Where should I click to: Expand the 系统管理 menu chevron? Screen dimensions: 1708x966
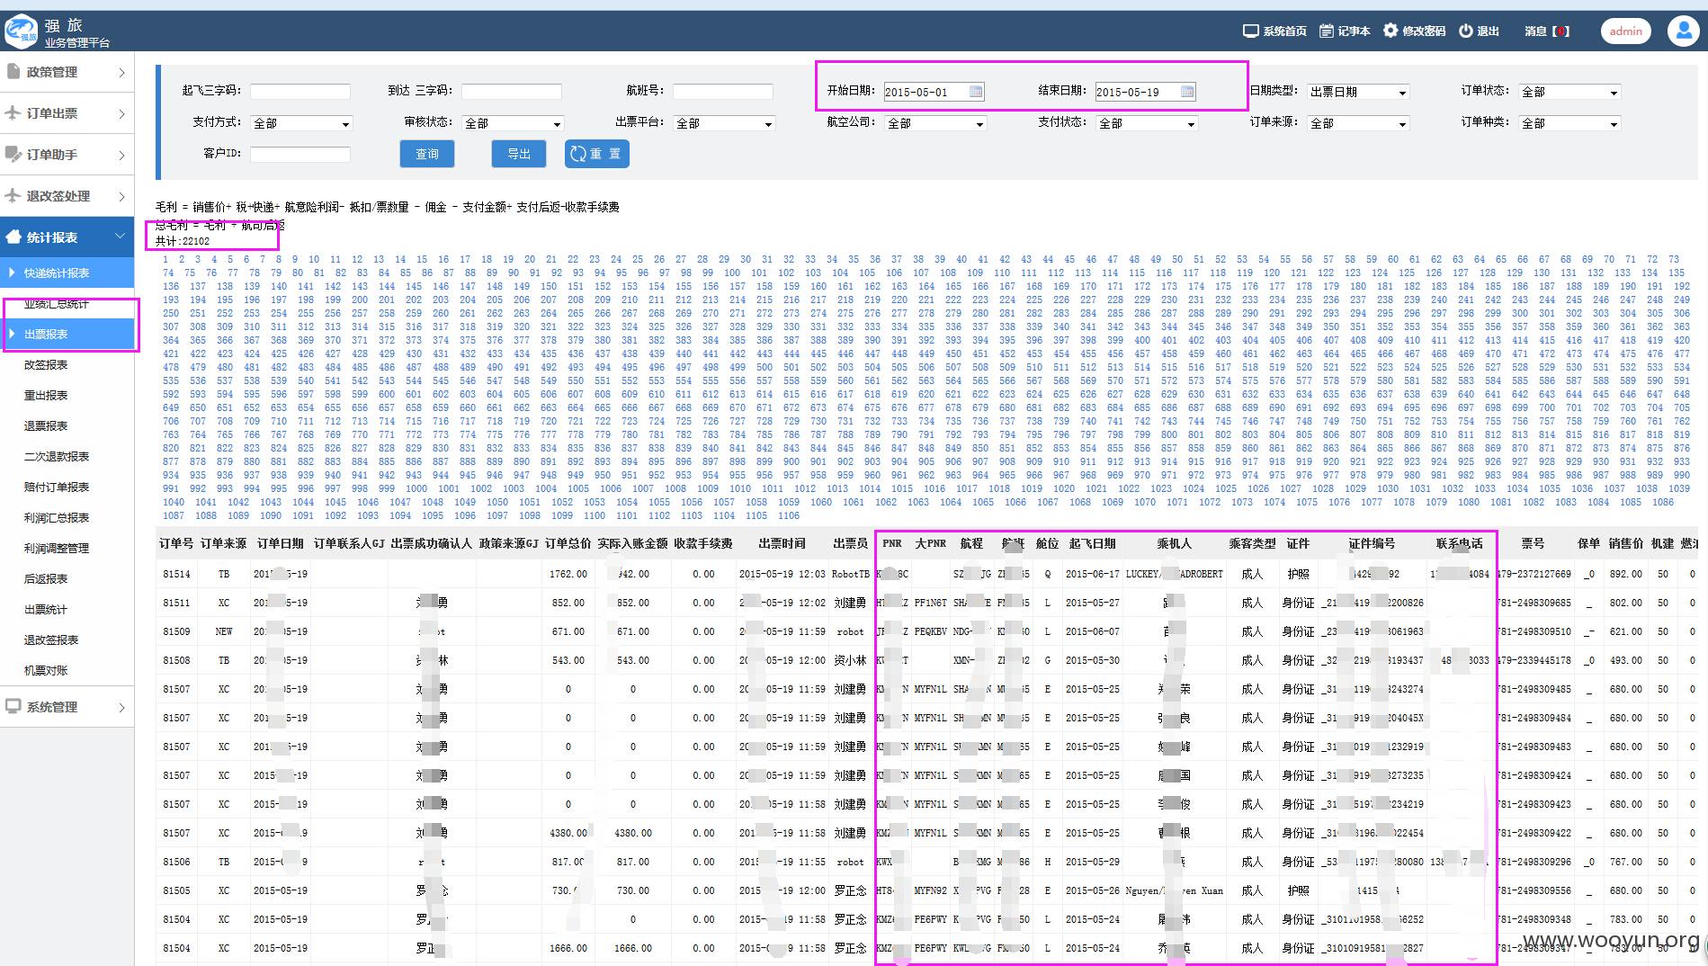pos(121,708)
